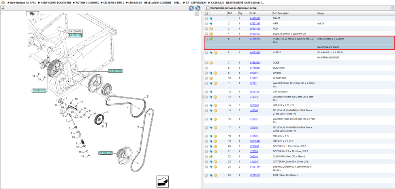Toggle the selection circle for SHAFT row
395x189 pixels.
click(206, 19)
